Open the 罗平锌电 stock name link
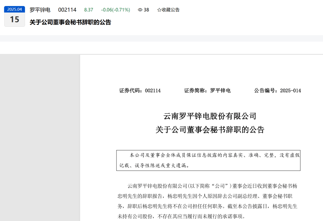Image resolution: width=323 pixels, height=221 pixels. pyautogui.click(x=40, y=10)
